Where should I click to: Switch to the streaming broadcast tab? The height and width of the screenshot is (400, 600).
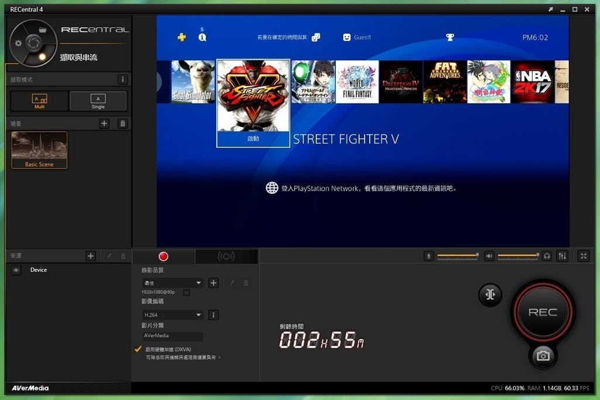coord(226,257)
